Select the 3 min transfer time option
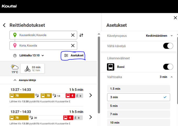178x126 pixels. point(139,97)
